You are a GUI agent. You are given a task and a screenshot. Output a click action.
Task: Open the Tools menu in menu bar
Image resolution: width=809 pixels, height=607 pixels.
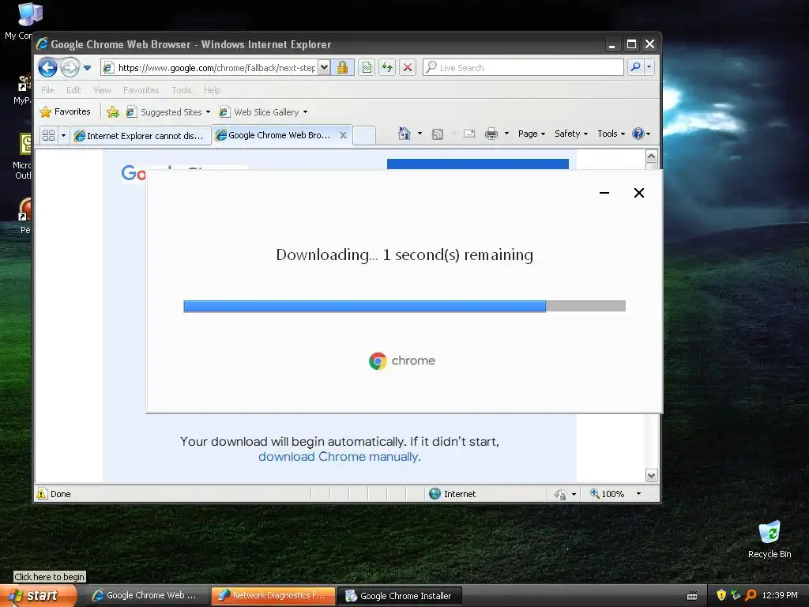(x=182, y=90)
